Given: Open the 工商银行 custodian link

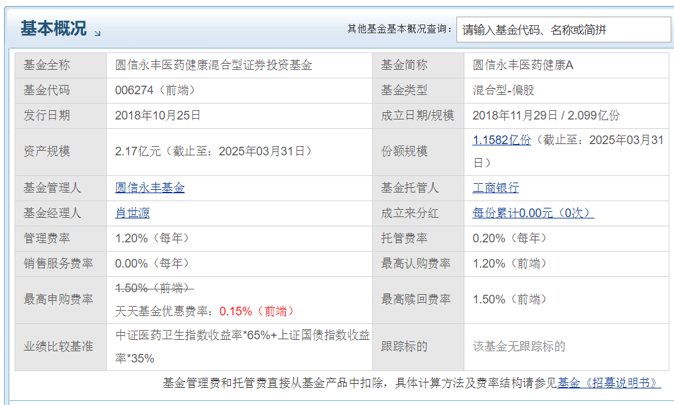Looking at the screenshot, I should 496,188.
